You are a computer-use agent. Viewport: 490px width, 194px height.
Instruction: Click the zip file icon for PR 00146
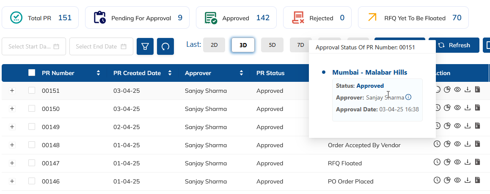pyautogui.click(x=477, y=180)
